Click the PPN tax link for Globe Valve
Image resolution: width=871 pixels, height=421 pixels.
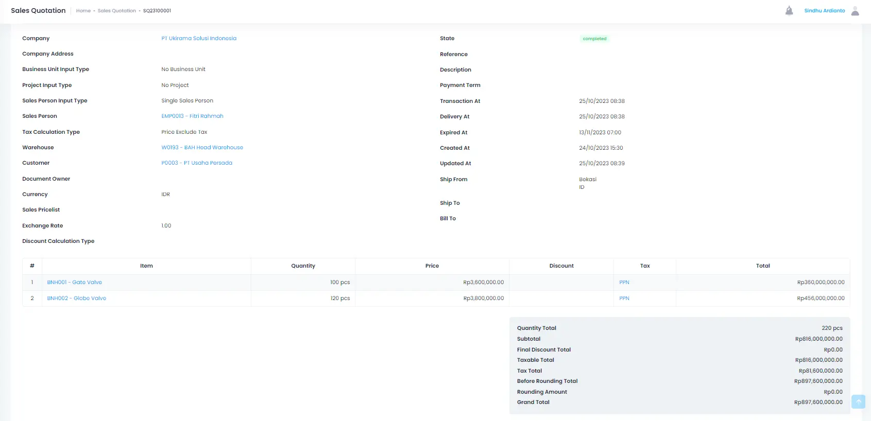coord(624,299)
